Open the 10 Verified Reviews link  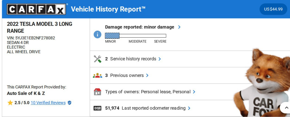pyautogui.click(x=48, y=103)
